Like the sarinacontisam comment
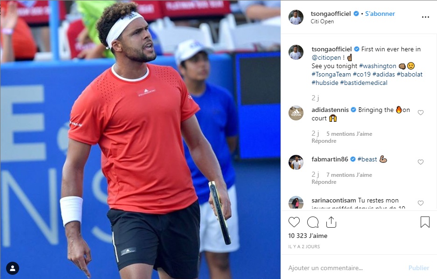The image size is (437, 279). 421,203
